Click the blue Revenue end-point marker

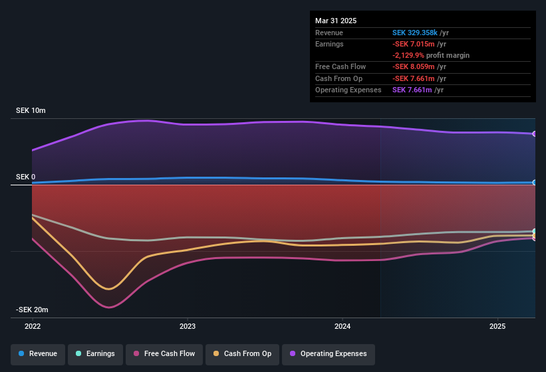pyautogui.click(x=534, y=183)
